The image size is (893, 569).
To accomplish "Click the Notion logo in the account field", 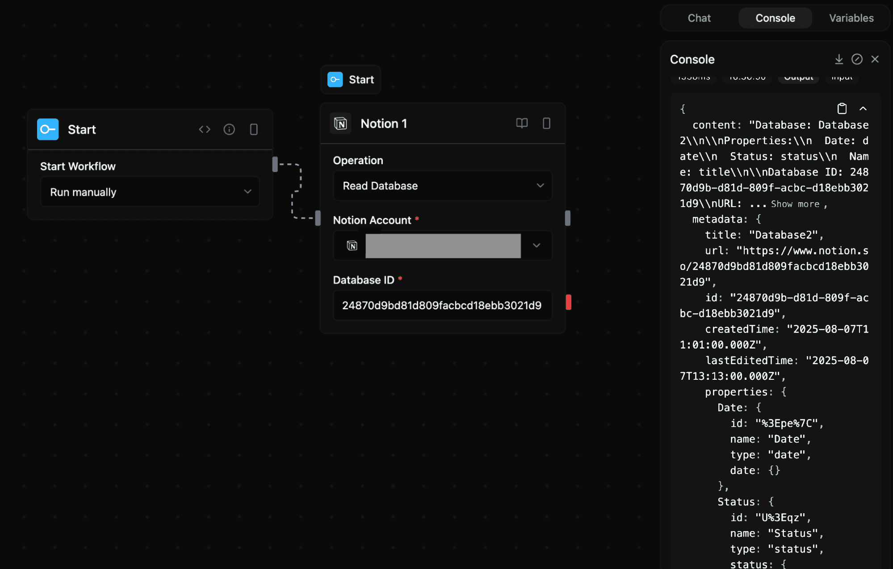I will 352,245.
